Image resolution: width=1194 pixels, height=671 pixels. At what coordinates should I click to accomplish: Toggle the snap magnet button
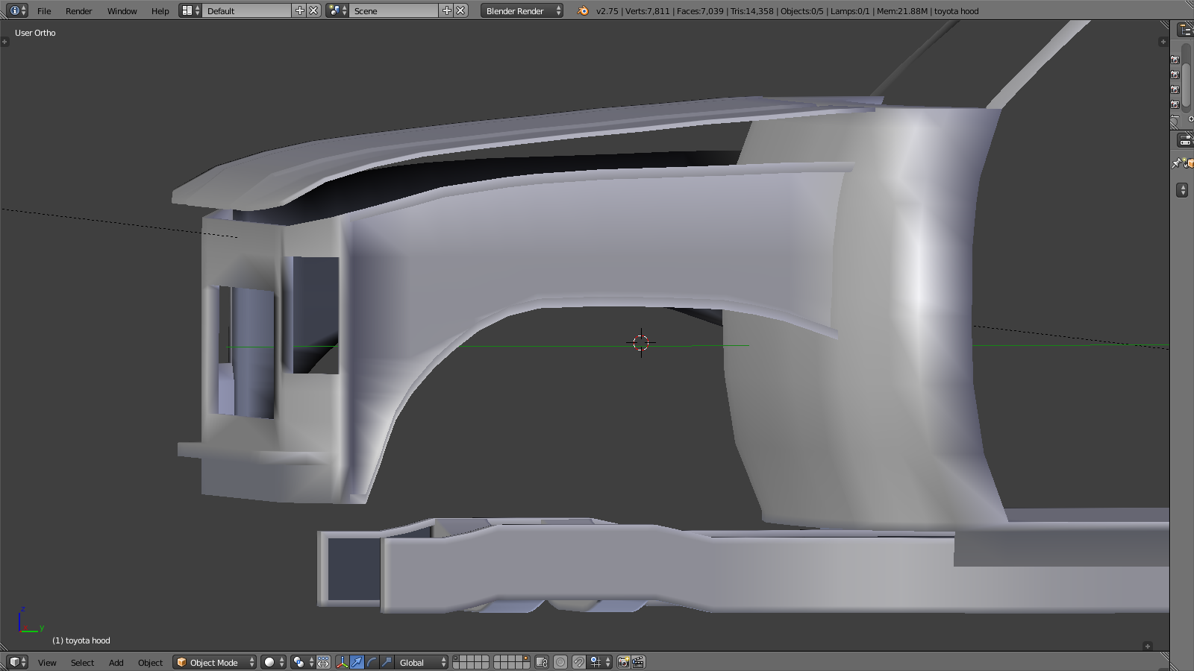coord(578,662)
